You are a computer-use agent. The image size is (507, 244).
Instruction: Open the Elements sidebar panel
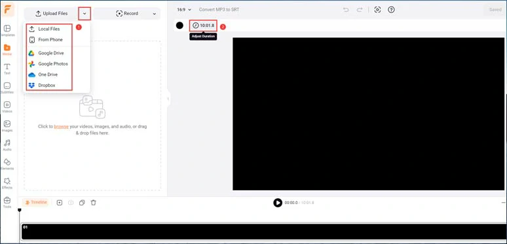[x=7, y=164]
